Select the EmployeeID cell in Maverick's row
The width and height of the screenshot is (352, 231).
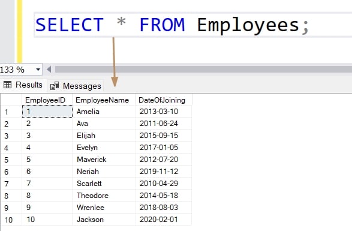47,160
